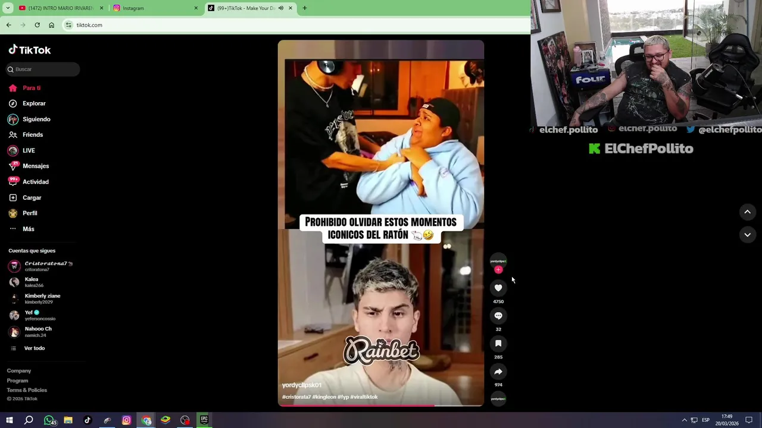Save video with bookmark icon

tap(498, 344)
